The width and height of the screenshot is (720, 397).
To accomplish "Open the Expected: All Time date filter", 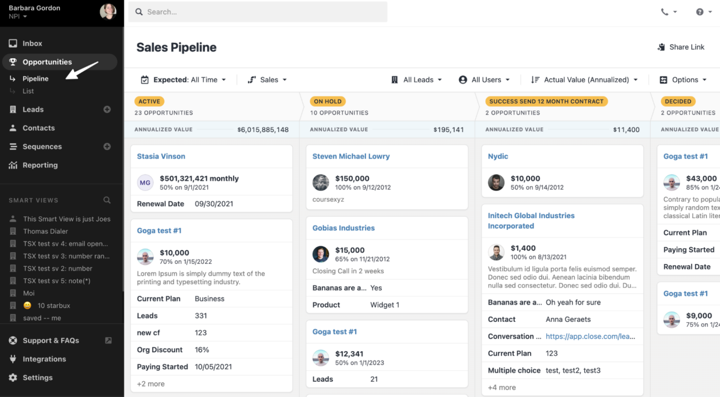I will (183, 79).
